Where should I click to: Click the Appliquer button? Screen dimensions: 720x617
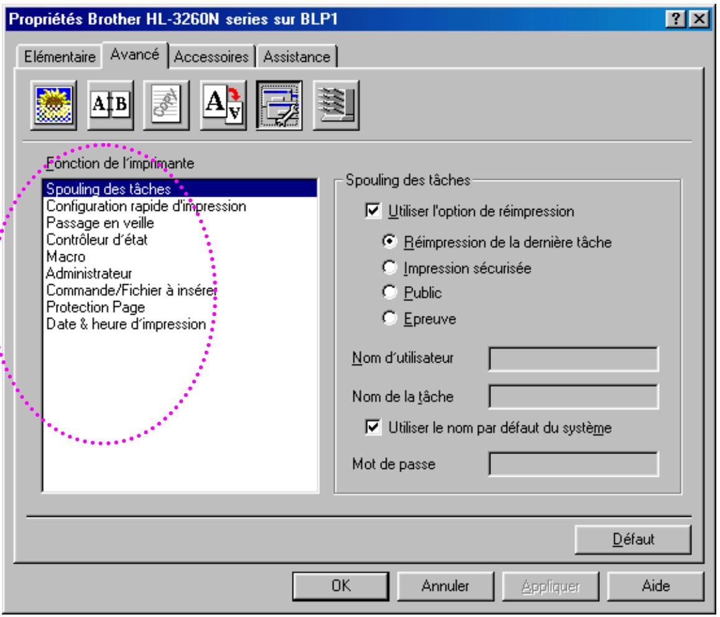click(551, 587)
